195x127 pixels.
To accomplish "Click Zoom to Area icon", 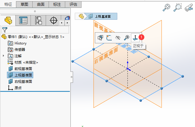I will (178, 8).
